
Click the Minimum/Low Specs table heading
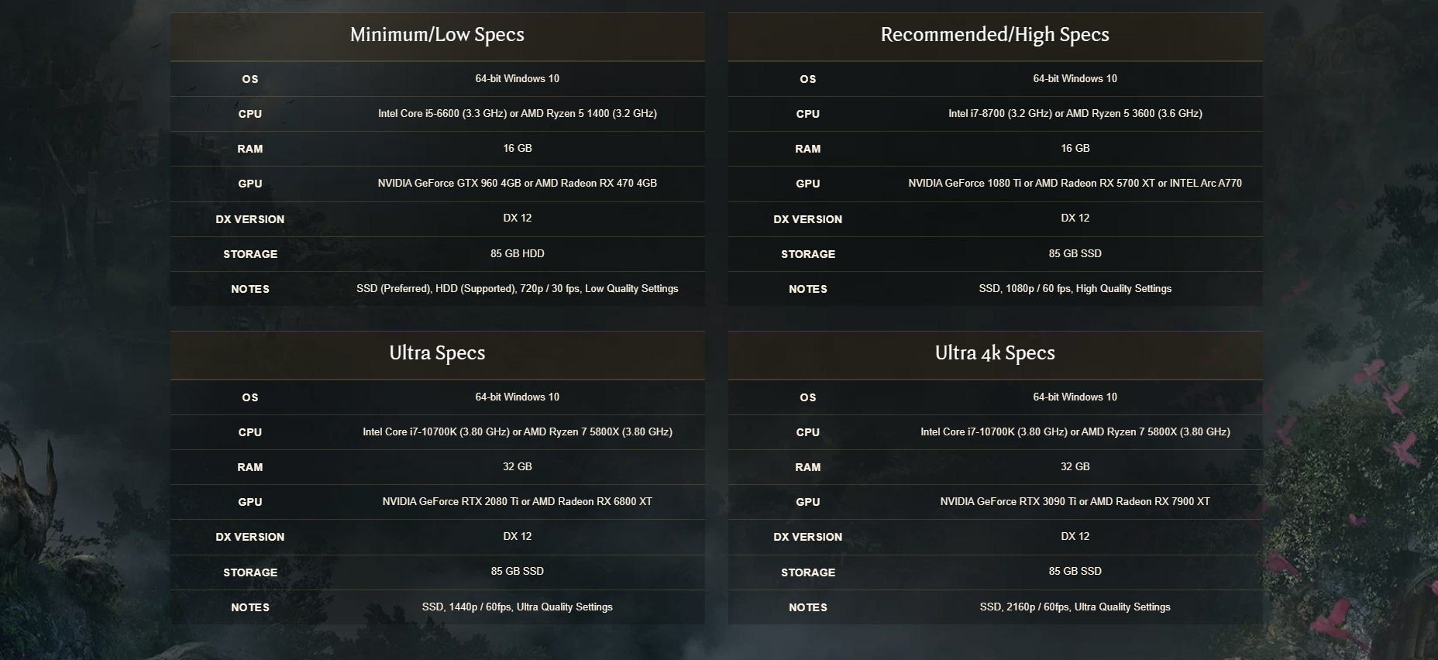pyautogui.click(x=437, y=35)
